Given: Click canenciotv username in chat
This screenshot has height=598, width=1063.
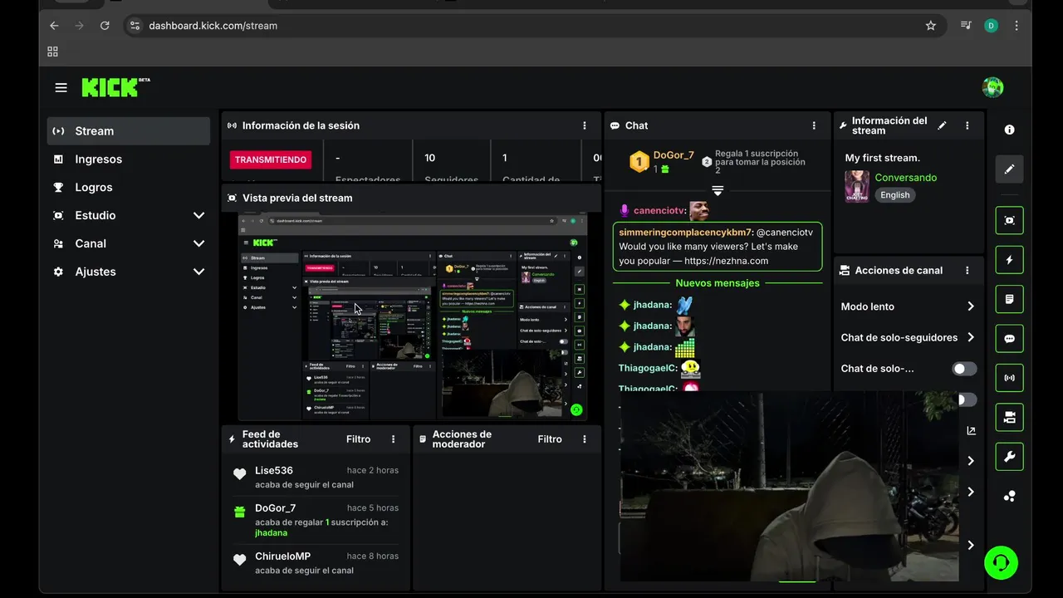Looking at the screenshot, I should 660,211.
